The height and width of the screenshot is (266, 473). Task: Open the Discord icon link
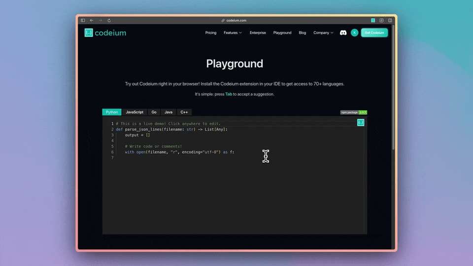(343, 33)
